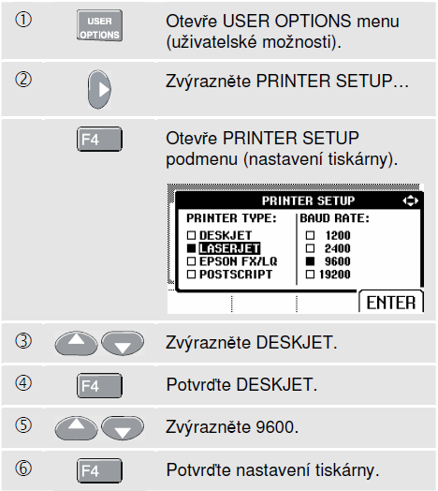438x491 pixels.
Task: Choose the 19200 baud rate checkbox
Action: (x=310, y=275)
